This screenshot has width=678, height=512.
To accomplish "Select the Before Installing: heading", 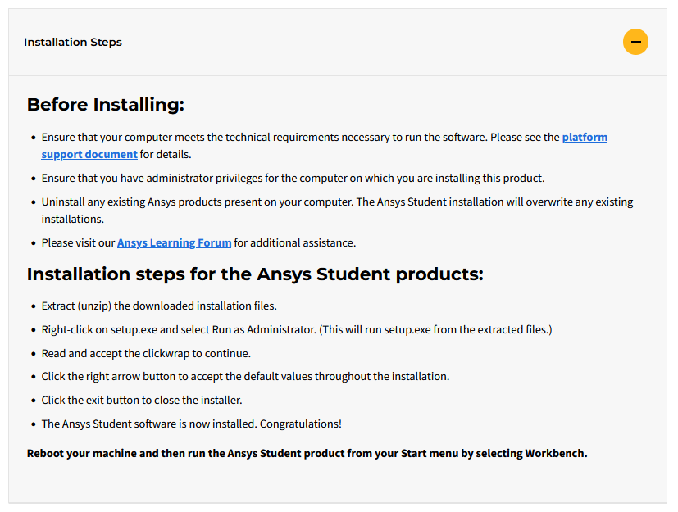I will click(106, 105).
